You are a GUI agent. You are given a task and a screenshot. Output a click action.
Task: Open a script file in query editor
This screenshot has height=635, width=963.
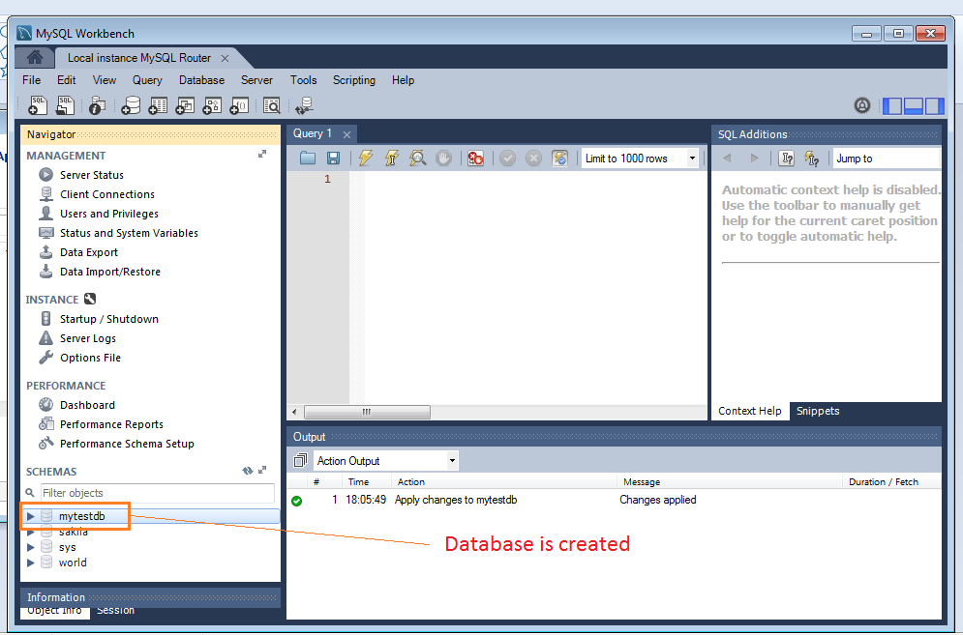[x=308, y=159]
